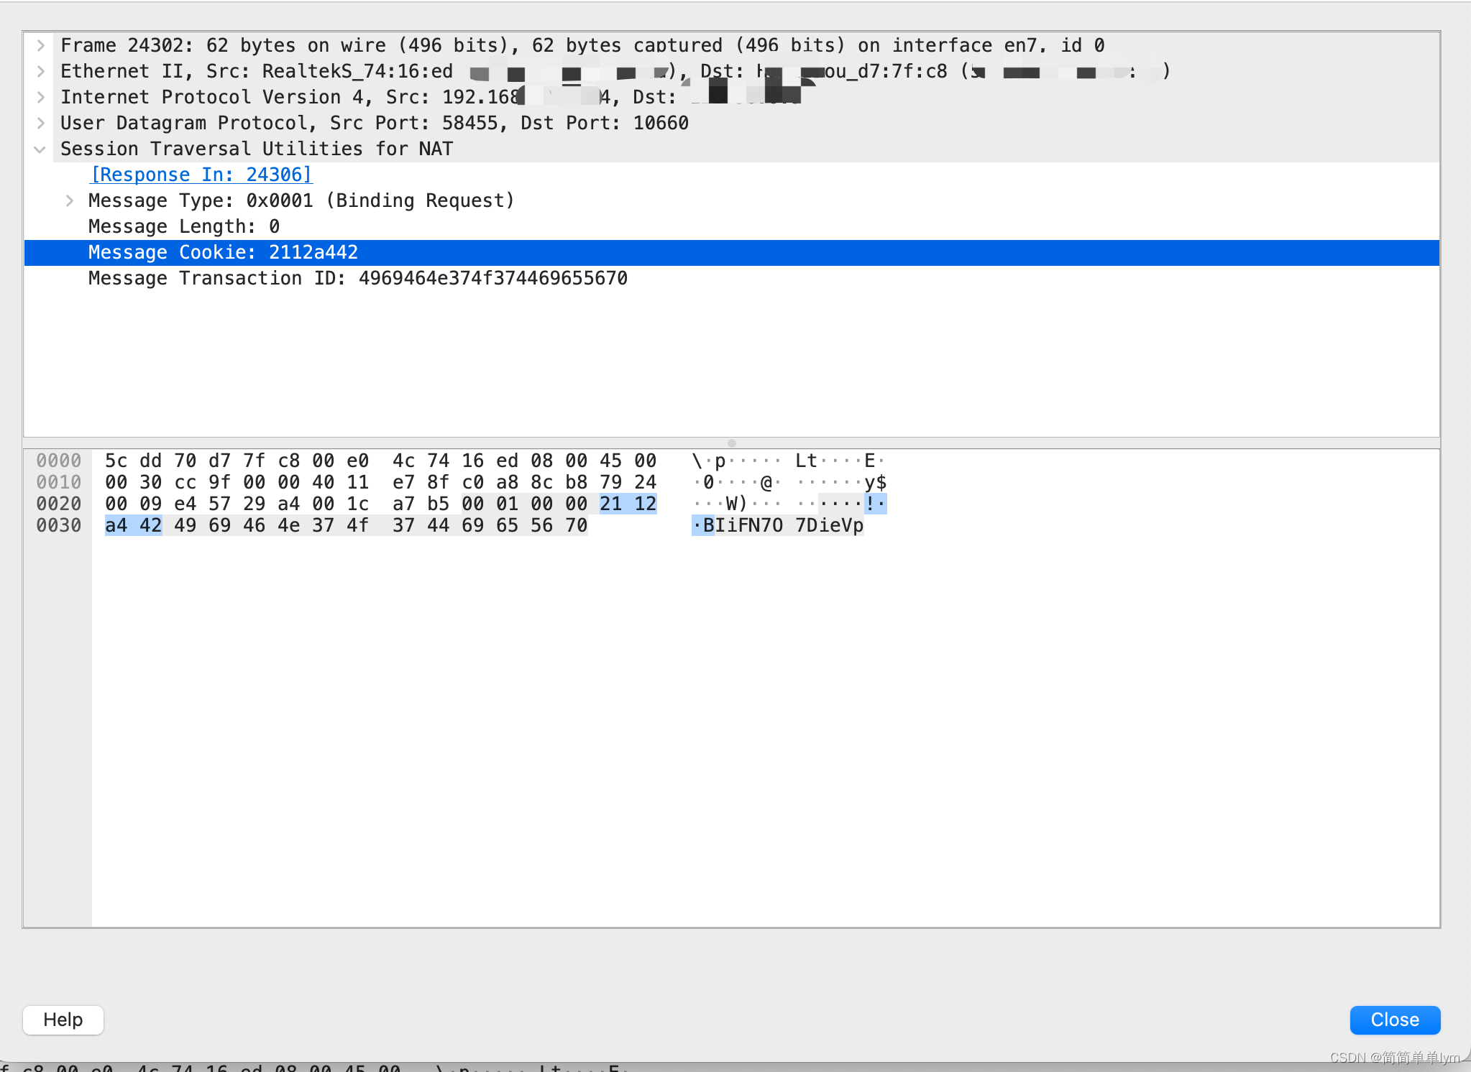The height and width of the screenshot is (1072, 1471).
Task: Collapse Session Traversal Utilities for NAT
Action: click(x=40, y=149)
